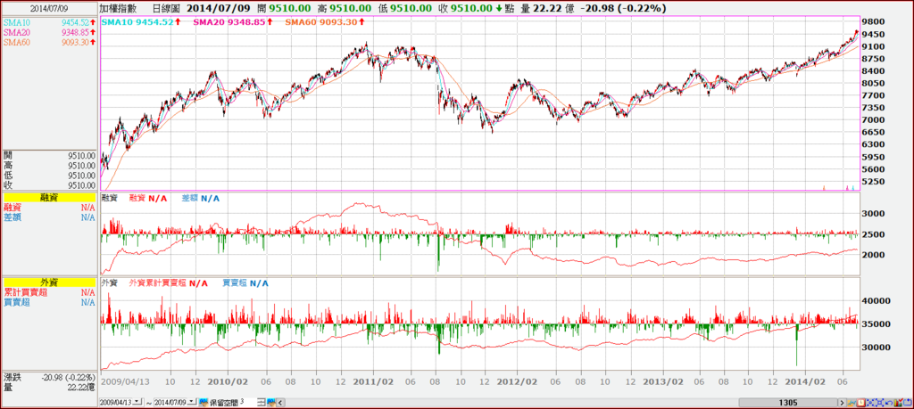The image size is (914, 409).
Task: Click the export share icon at bottom right
Action: pyautogui.click(x=908, y=403)
